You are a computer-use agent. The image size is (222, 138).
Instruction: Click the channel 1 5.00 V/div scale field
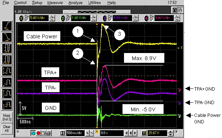tap(39, 18)
